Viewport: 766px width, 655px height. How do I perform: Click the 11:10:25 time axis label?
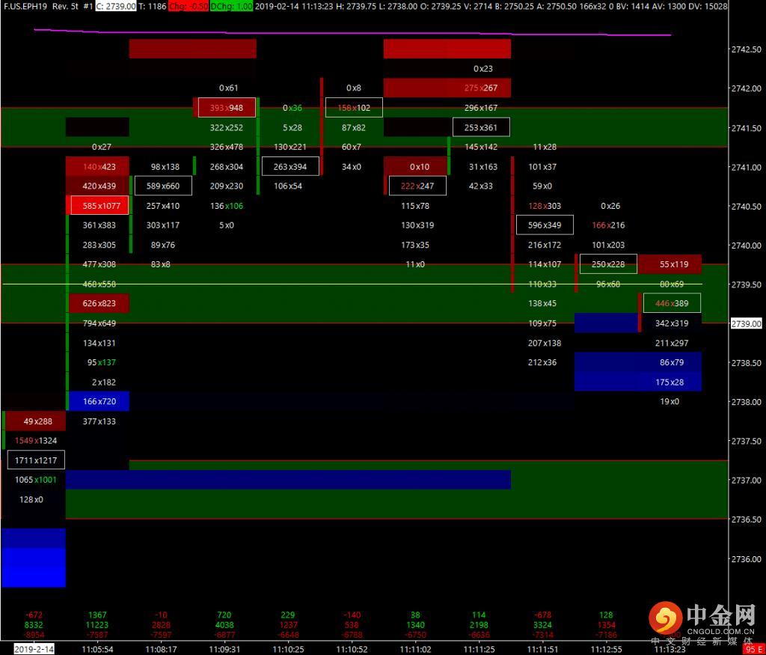click(x=288, y=649)
